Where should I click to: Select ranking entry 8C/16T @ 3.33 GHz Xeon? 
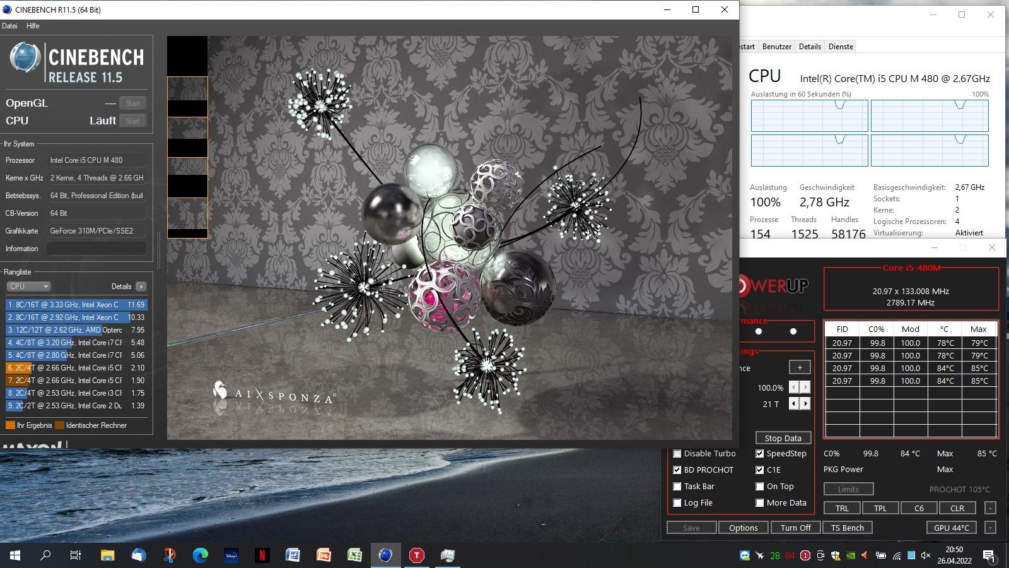pyautogui.click(x=76, y=305)
